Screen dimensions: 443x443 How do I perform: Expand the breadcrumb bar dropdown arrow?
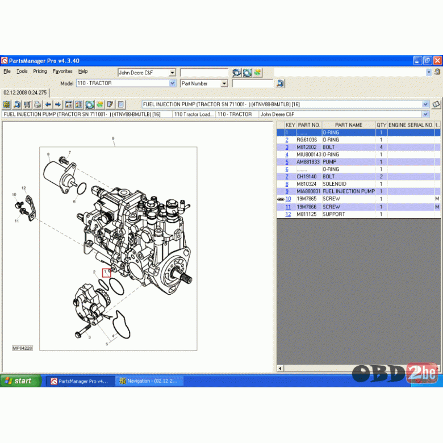(x=425, y=114)
